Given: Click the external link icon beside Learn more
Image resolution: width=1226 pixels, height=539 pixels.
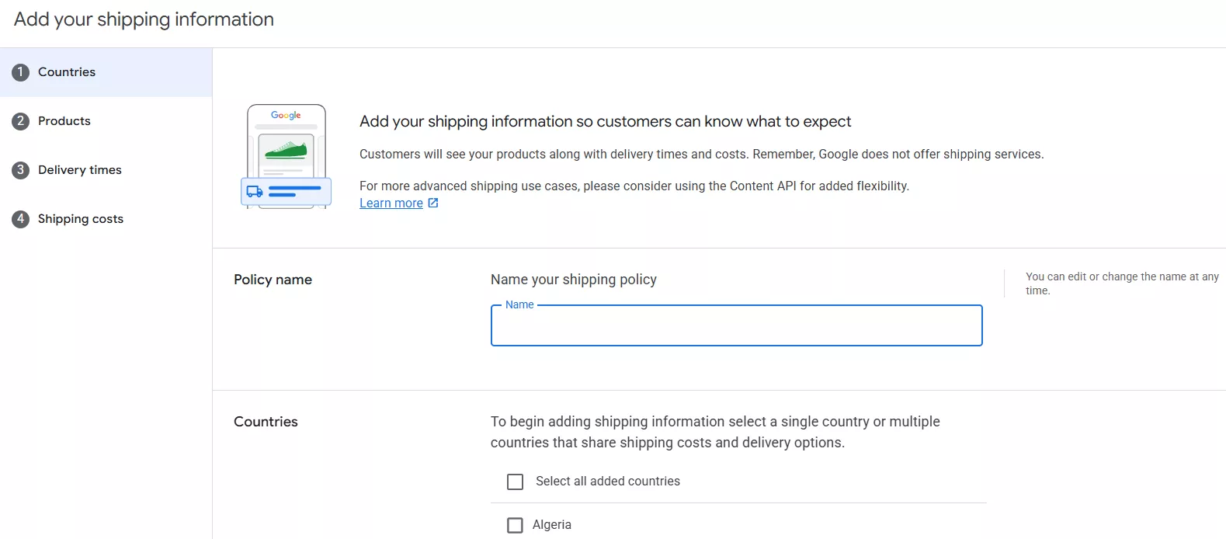Looking at the screenshot, I should pos(433,203).
